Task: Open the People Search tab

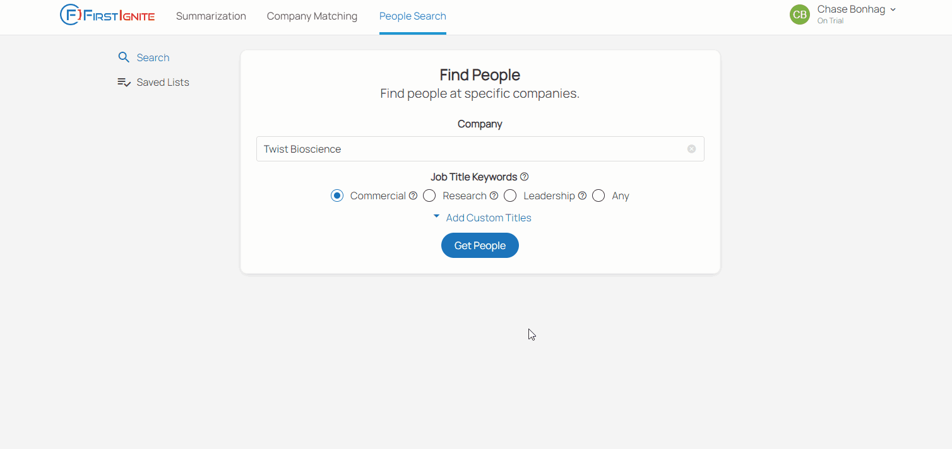Action: 413,16
